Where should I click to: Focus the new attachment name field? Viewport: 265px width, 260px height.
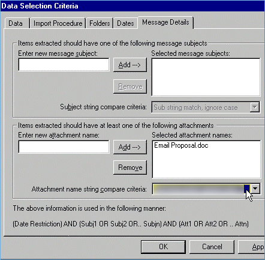click(x=64, y=147)
